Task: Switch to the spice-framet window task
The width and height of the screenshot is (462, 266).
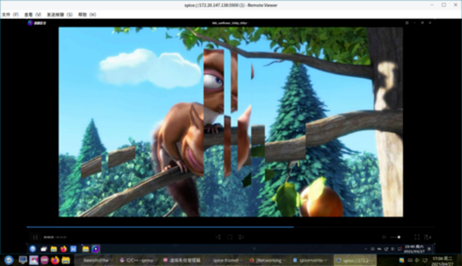Action: pos(225,260)
